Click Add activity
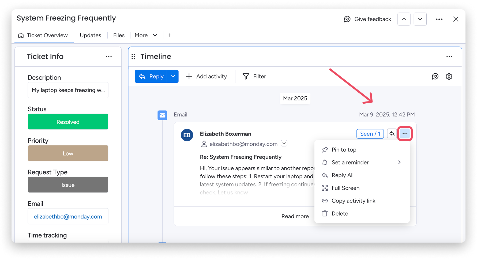477x260 pixels. pos(206,77)
